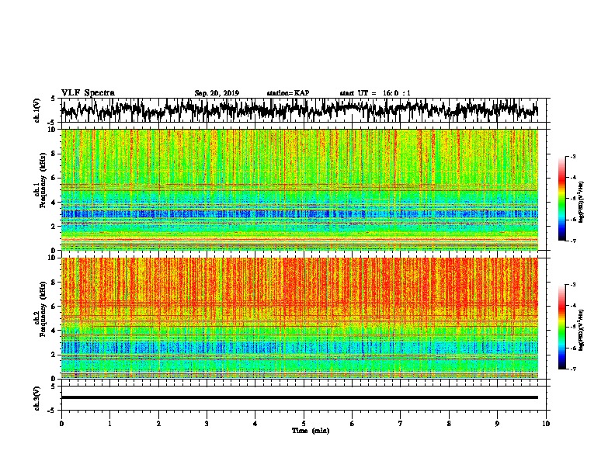Click the ch.1 frequency spectrogram panel

(299, 189)
